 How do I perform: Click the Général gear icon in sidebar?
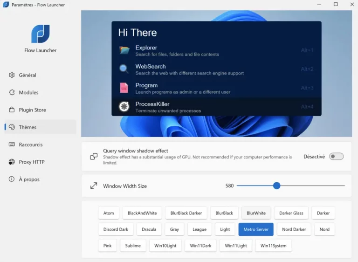pos(12,75)
